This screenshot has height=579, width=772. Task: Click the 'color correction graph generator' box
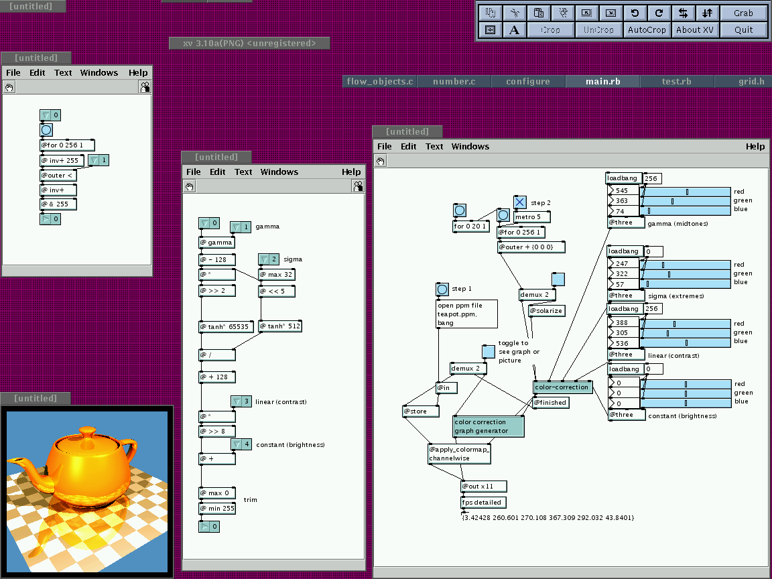tap(488, 426)
